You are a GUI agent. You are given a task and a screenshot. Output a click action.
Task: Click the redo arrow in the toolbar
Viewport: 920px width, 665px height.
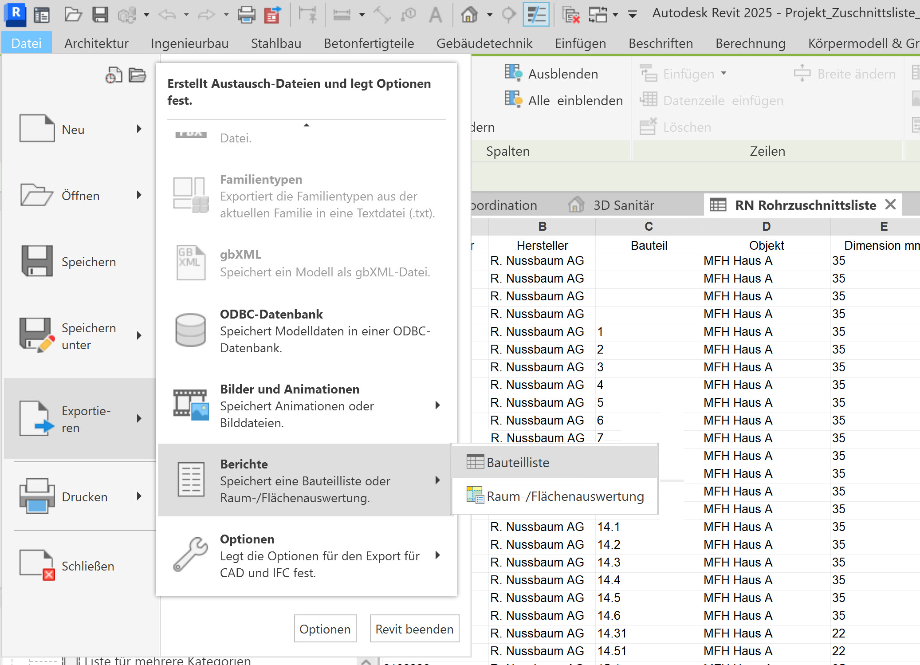click(x=206, y=15)
